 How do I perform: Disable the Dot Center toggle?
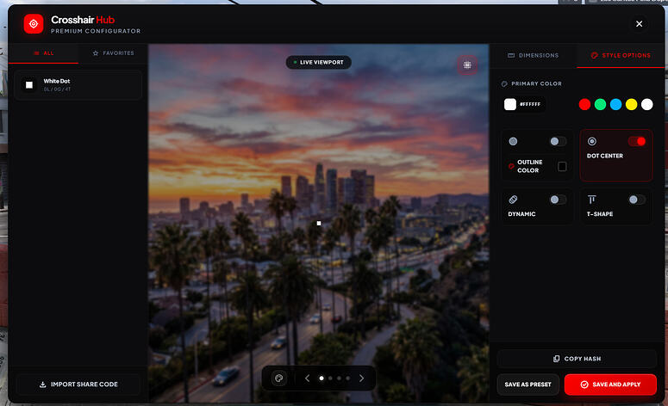[x=636, y=141]
